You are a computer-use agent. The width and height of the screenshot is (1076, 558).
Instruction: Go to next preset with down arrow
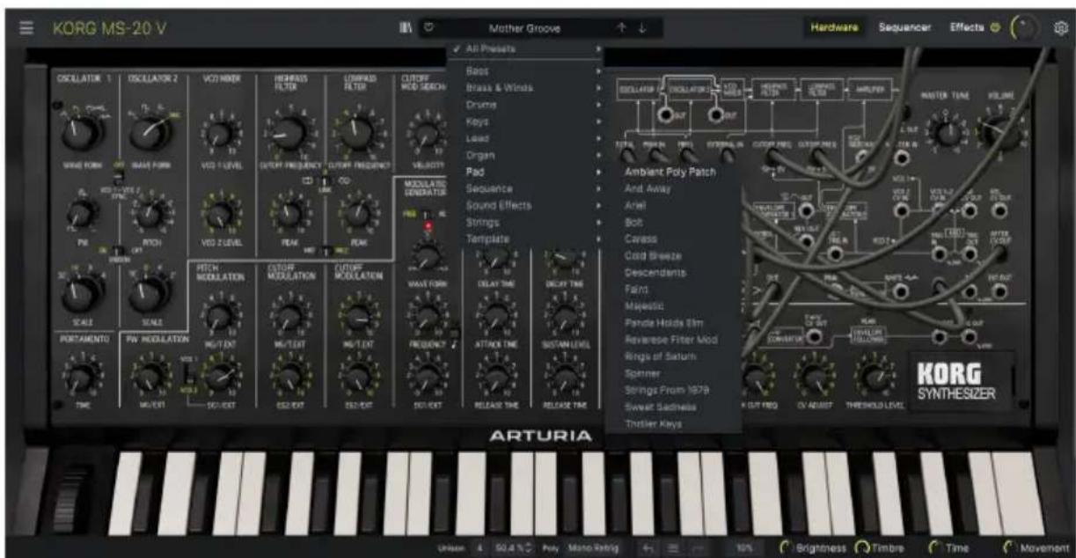642,28
